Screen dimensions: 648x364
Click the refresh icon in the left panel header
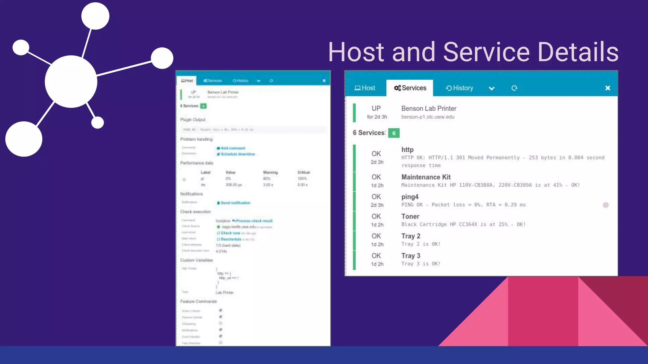[x=271, y=81]
